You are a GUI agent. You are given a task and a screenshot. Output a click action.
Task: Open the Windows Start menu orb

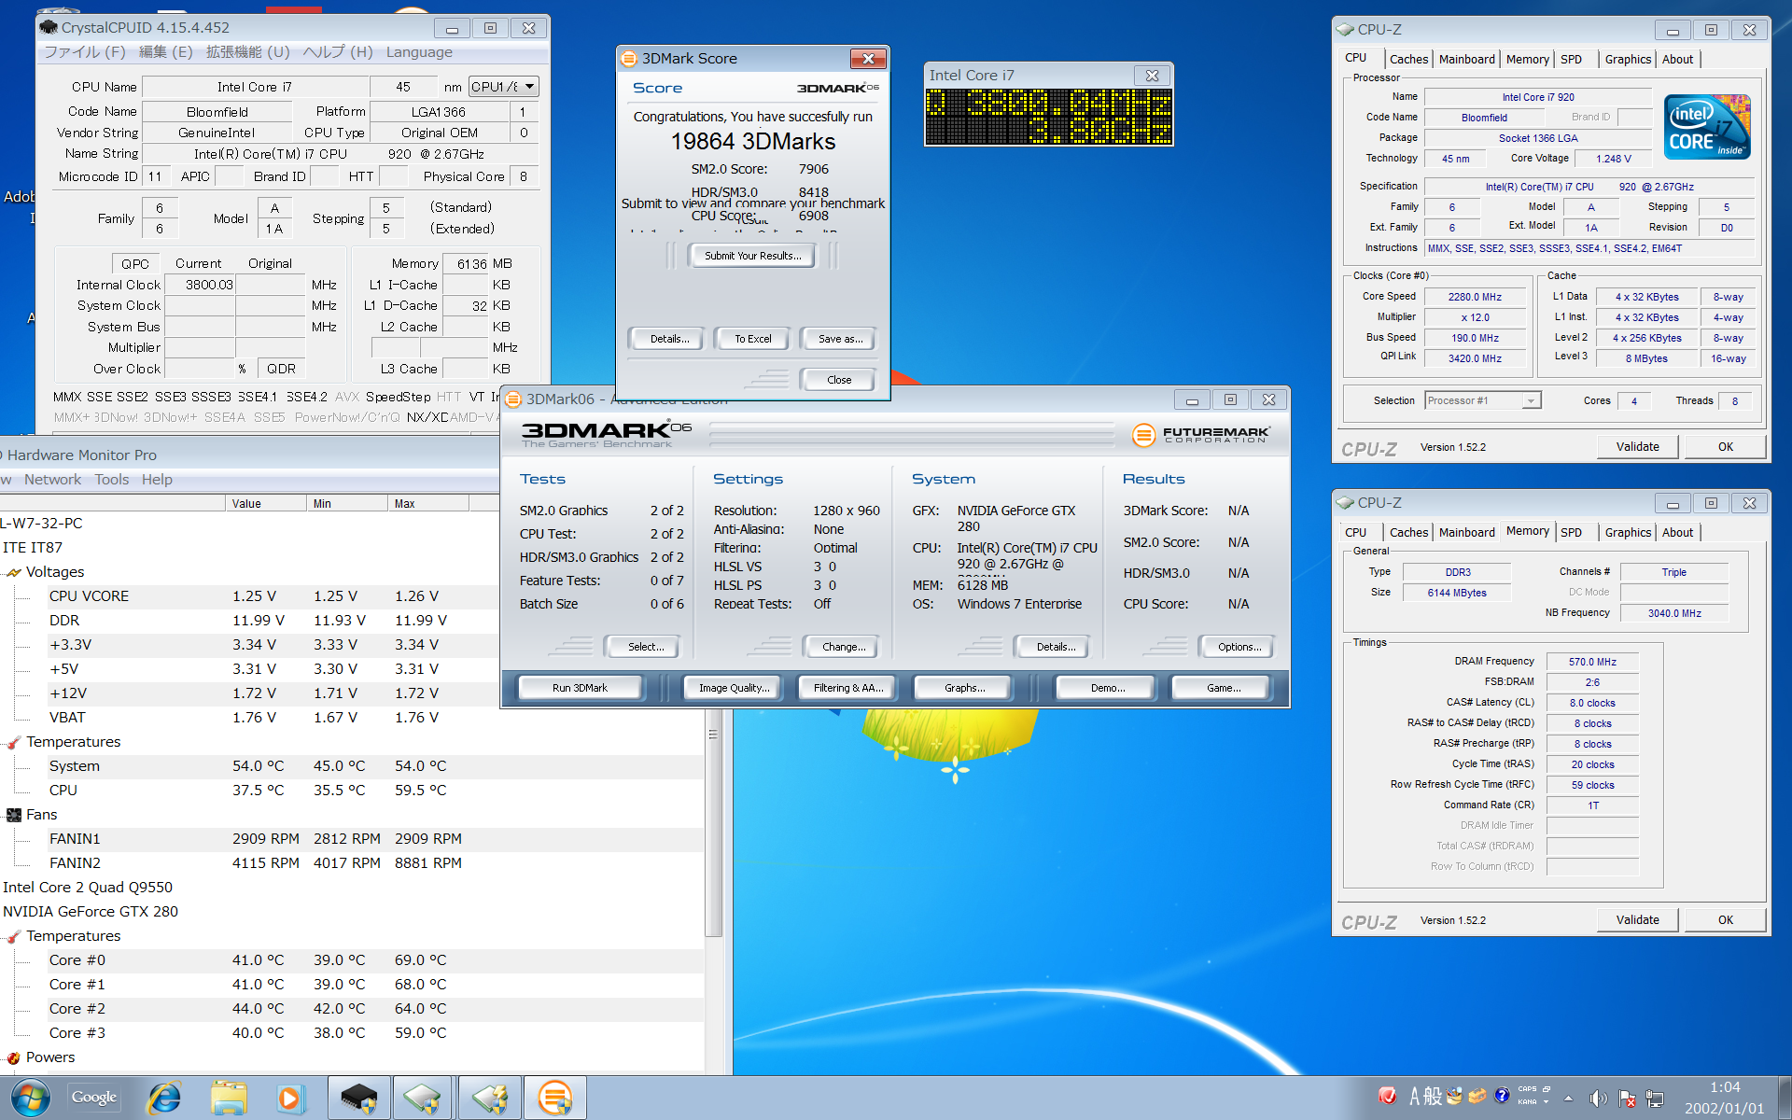point(30,1098)
